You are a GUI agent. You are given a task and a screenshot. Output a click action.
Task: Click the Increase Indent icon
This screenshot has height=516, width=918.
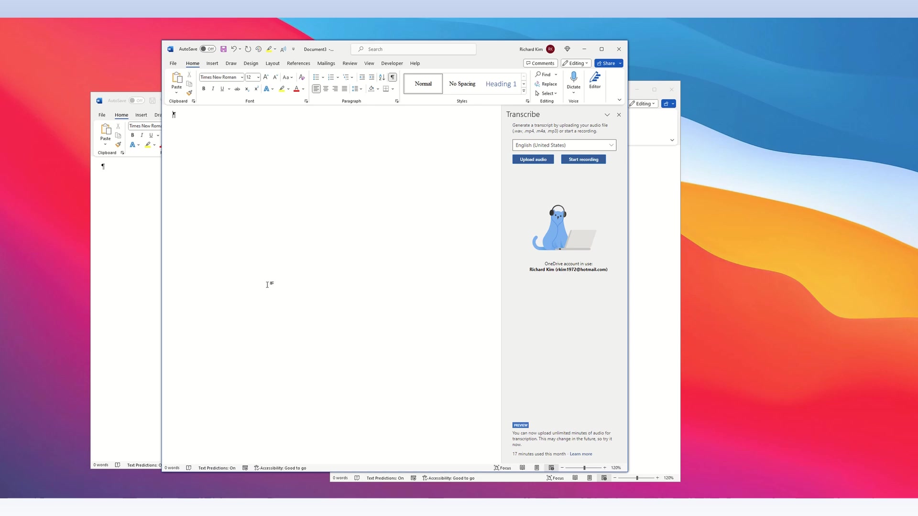coord(372,77)
